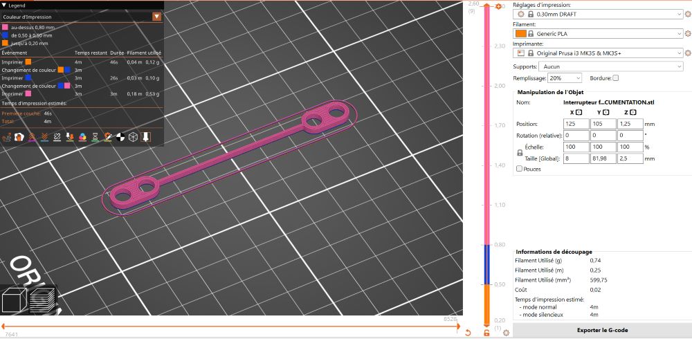The height and width of the screenshot is (339, 692).
Task: Click Filament Utilisé (g) value 0,74
Action: tap(595, 260)
